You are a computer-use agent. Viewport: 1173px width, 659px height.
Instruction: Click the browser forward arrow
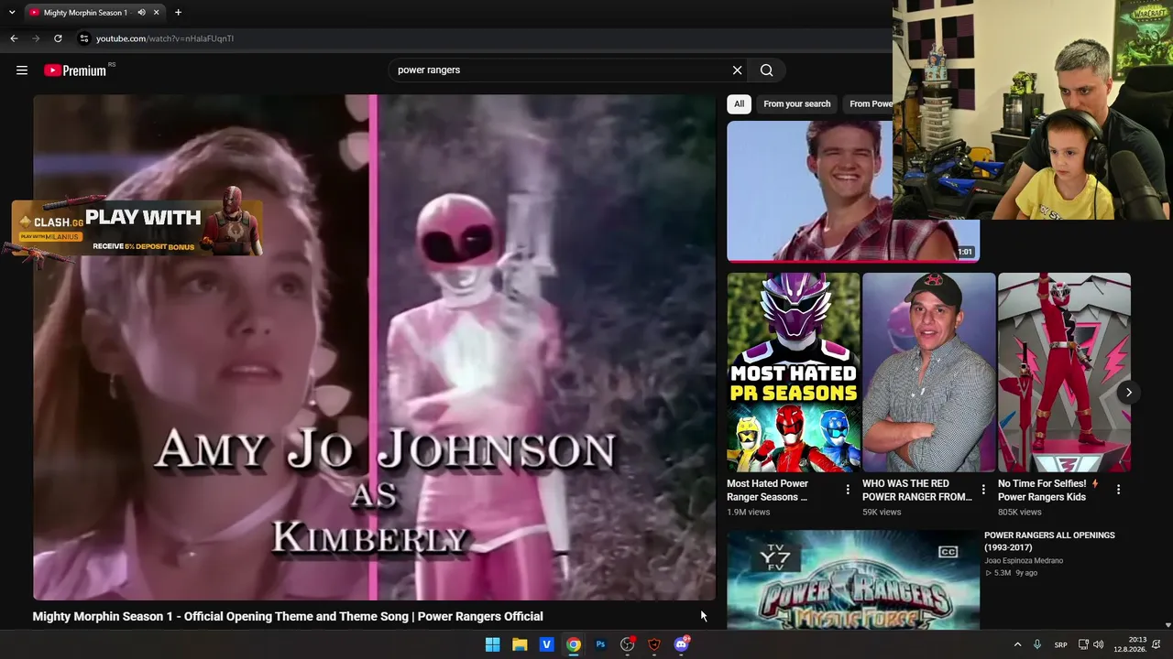pyautogui.click(x=36, y=38)
